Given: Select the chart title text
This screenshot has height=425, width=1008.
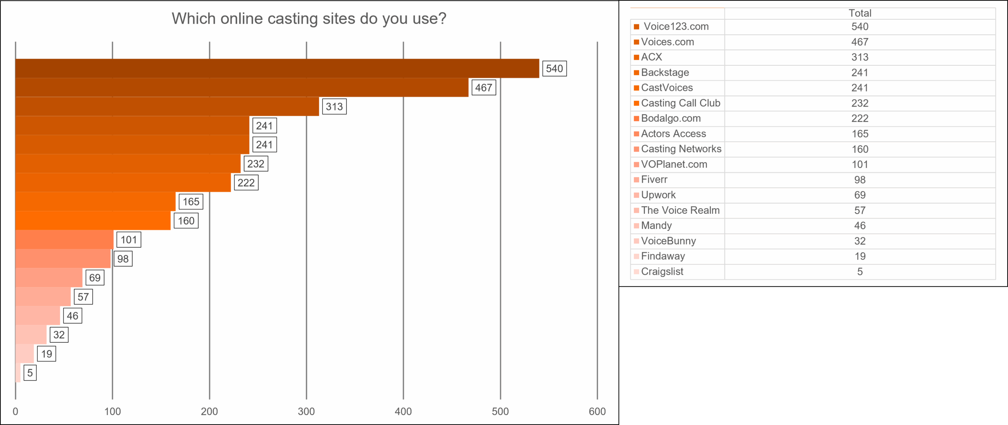Looking at the screenshot, I should coord(309,18).
